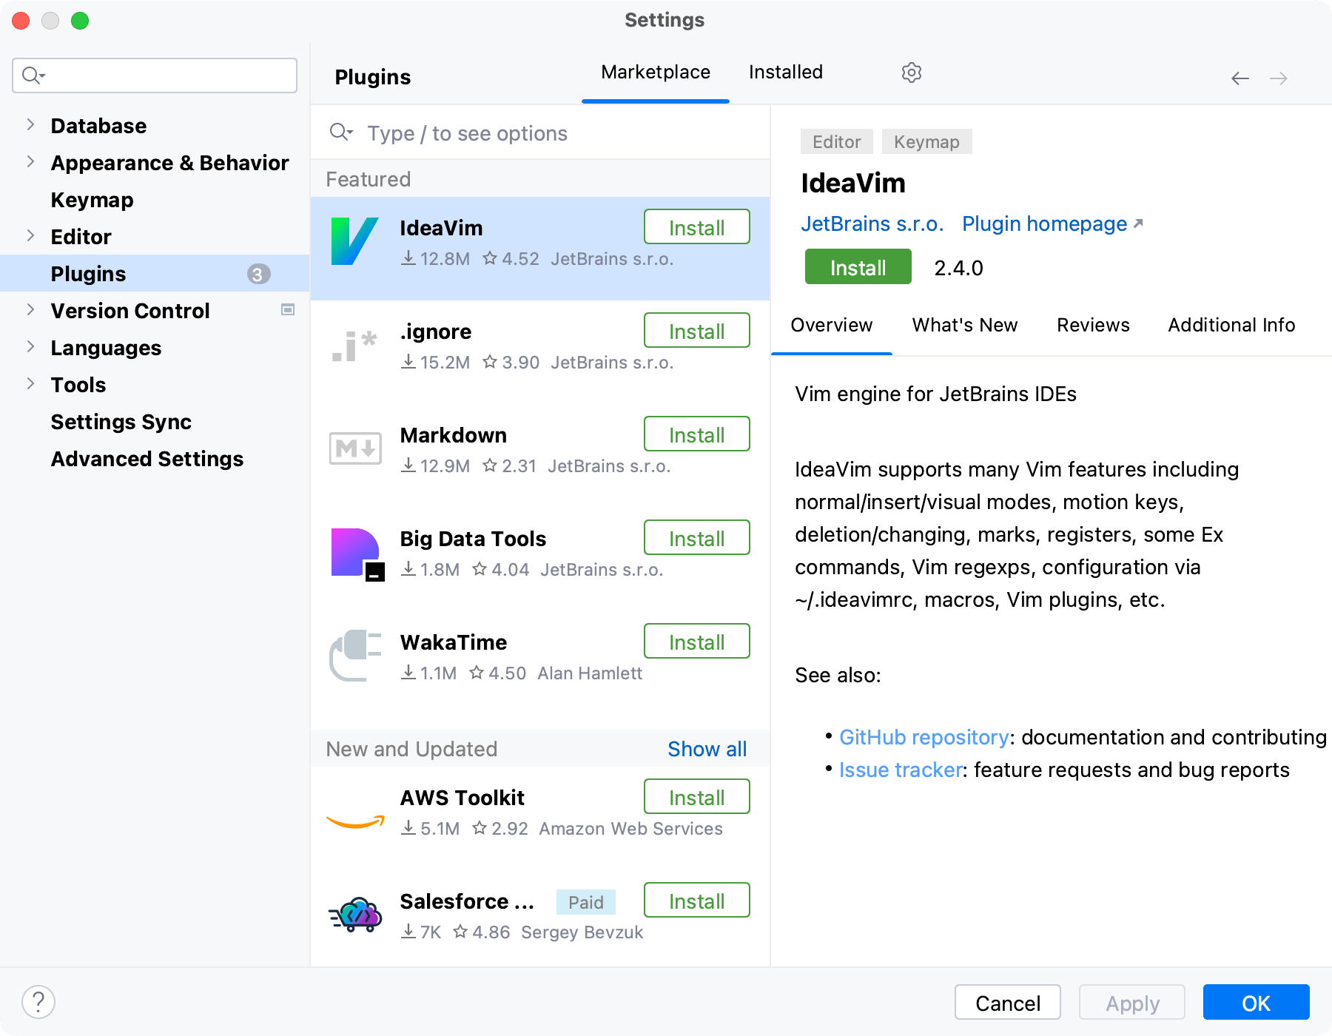1332x1036 pixels.
Task: Expand the Database section
Action: click(x=30, y=125)
